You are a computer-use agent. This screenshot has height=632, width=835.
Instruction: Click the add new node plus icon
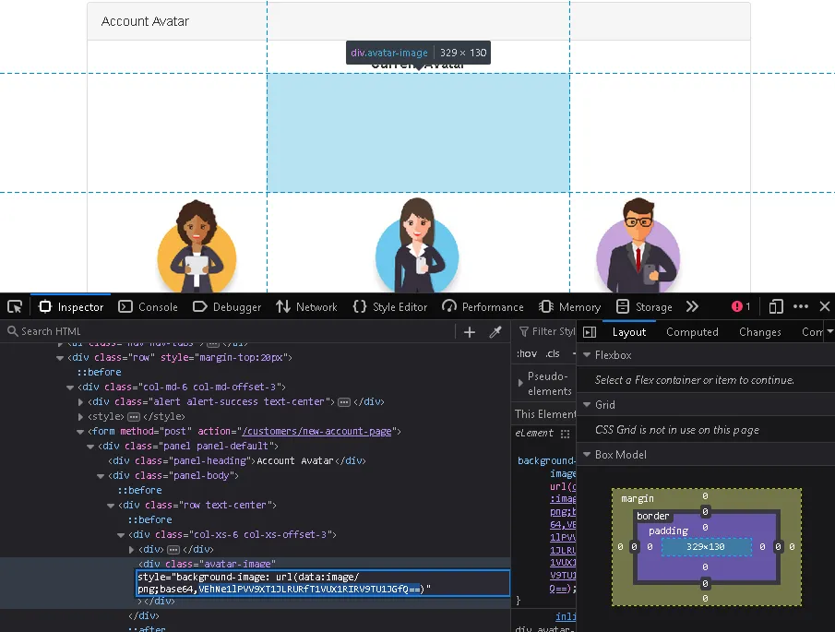click(x=470, y=332)
